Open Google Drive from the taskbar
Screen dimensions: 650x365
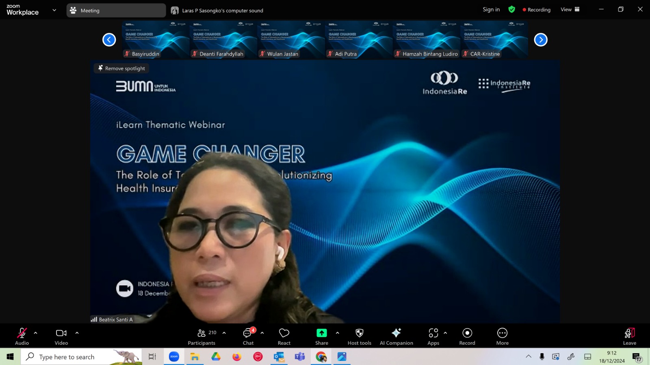point(216,357)
